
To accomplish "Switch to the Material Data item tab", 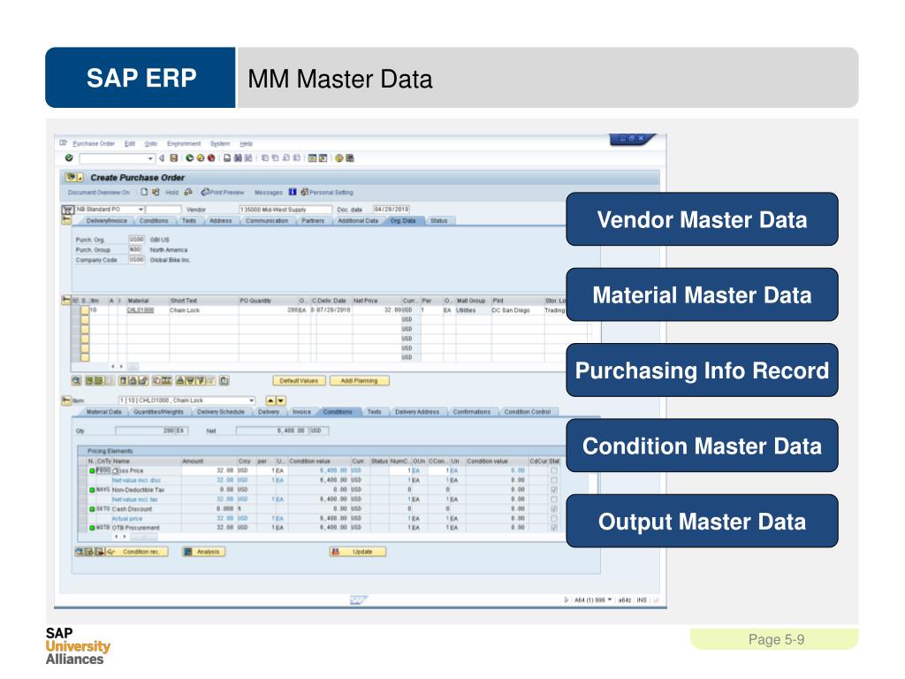I will (x=104, y=412).
